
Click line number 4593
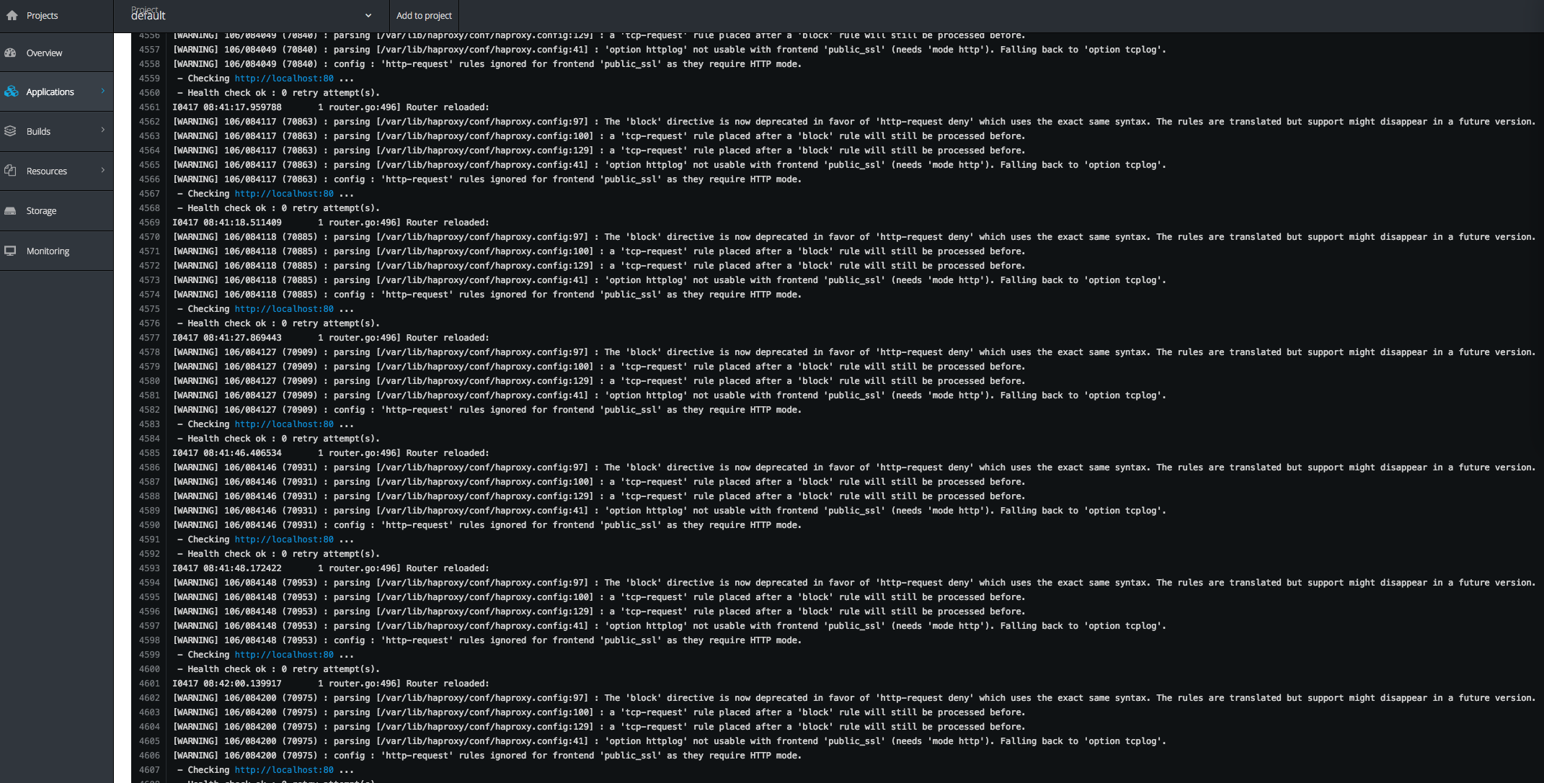(x=149, y=568)
